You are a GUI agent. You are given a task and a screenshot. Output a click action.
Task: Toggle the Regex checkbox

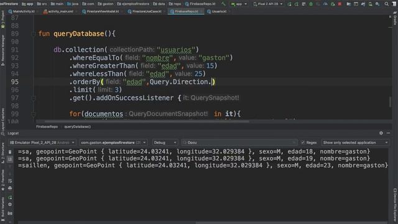(303, 142)
